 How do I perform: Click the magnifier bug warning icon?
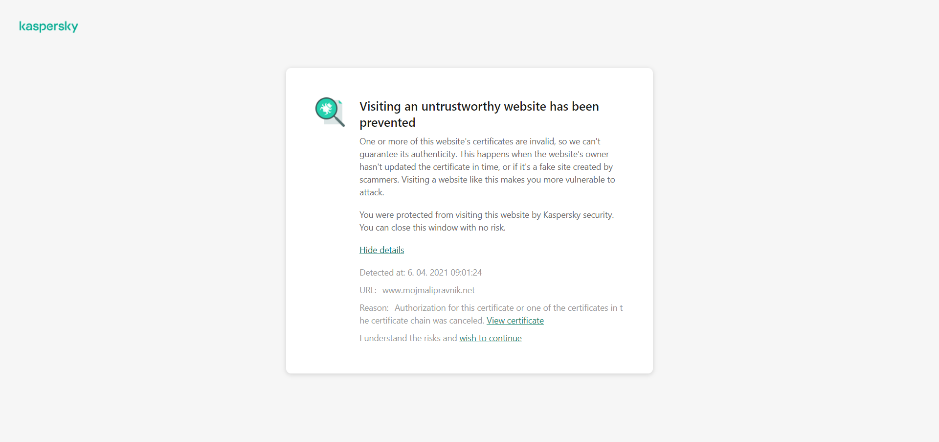[330, 112]
